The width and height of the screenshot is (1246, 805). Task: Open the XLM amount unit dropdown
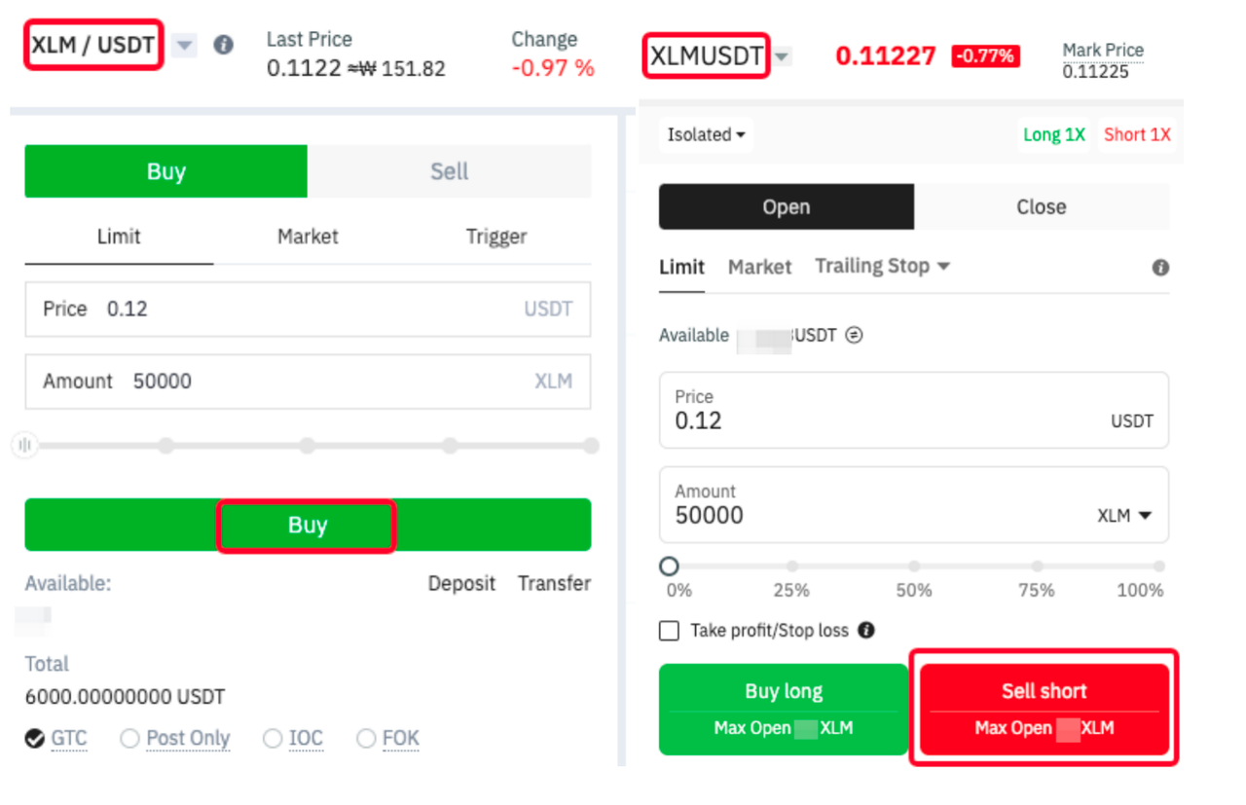click(1124, 516)
